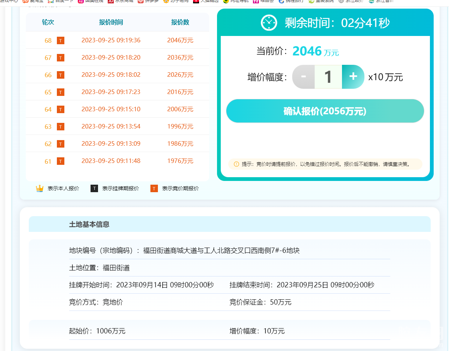
Task: Click the clock icon beside remaining time
Action: pos(269,23)
